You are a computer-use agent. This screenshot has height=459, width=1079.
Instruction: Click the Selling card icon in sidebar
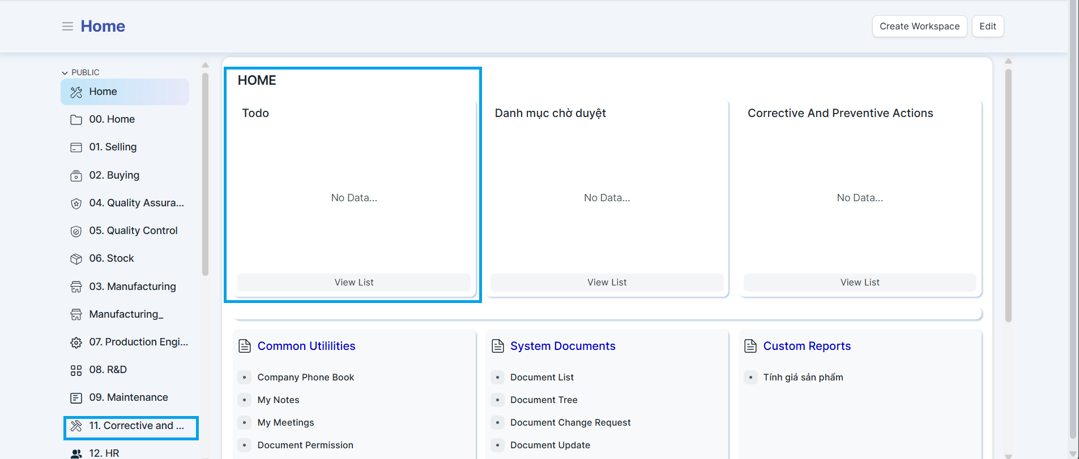pos(76,148)
